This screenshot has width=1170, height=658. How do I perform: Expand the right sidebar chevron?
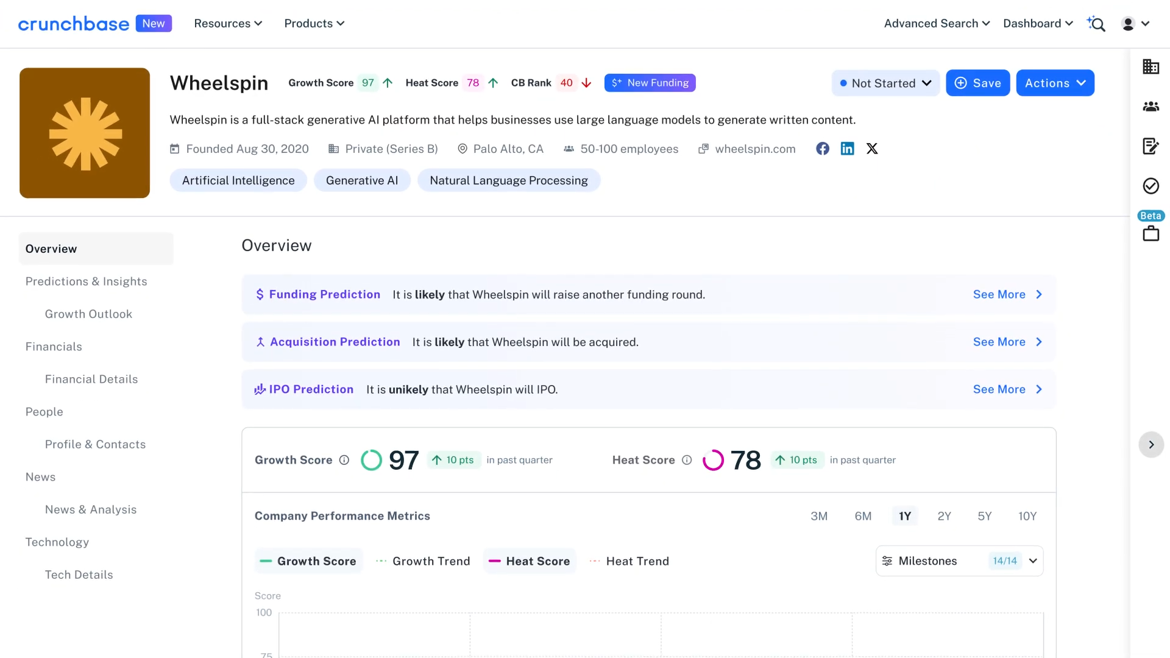[x=1151, y=445]
